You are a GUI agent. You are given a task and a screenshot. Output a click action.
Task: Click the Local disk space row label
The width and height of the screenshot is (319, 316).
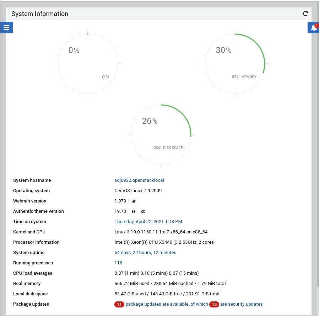31,294
